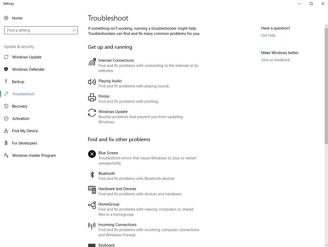Click the Home gear icon
328x247 pixels.
[x=6, y=18]
